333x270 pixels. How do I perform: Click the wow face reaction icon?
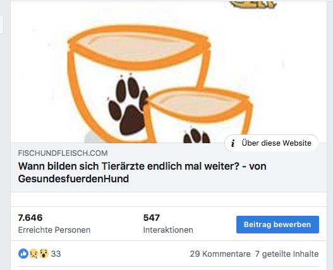point(44,254)
